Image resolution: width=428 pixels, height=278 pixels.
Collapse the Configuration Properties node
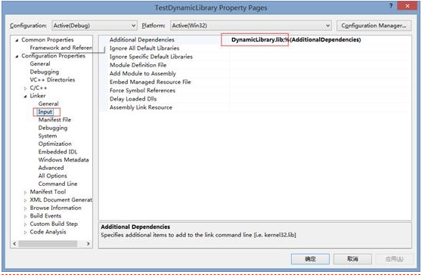click(17, 56)
